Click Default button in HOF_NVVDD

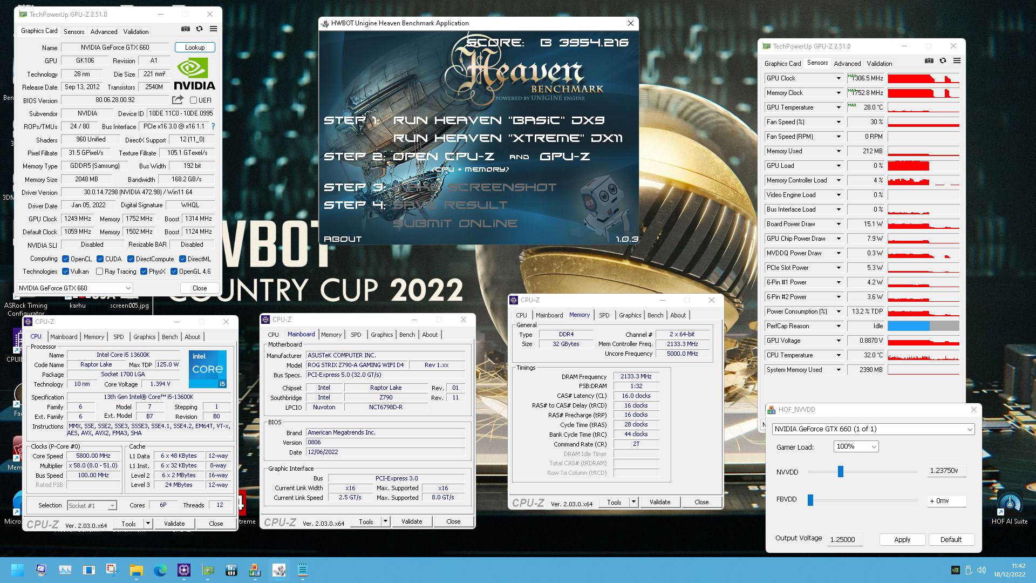click(951, 539)
